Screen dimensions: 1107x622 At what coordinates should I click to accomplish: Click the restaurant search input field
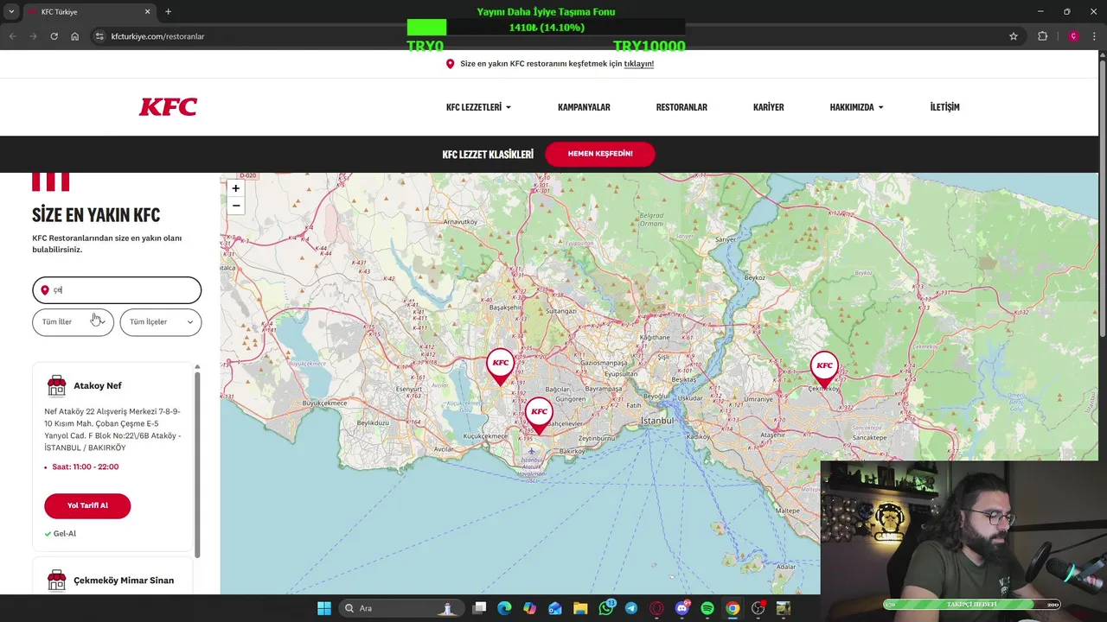(x=117, y=290)
